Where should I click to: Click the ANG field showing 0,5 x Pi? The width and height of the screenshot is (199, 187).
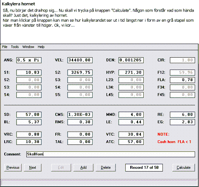[x=29, y=60]
